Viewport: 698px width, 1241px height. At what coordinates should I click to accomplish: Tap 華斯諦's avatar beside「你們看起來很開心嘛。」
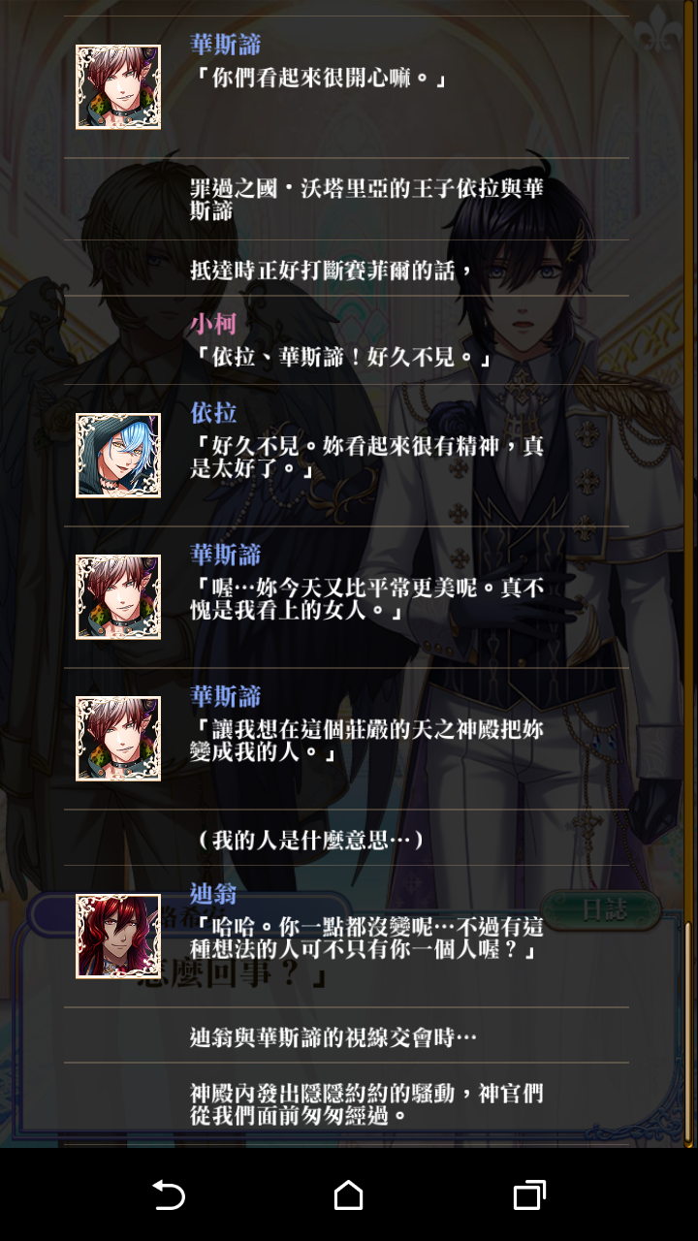click(118, 86)
